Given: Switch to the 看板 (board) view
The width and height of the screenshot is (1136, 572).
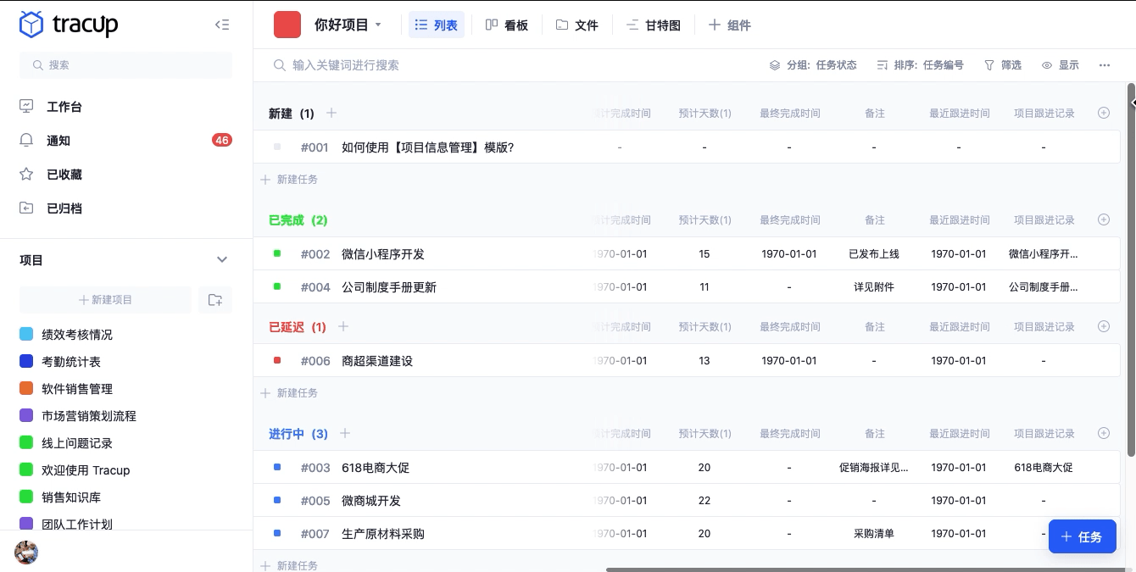Looking at the screenshot, I should click(506, 25).
